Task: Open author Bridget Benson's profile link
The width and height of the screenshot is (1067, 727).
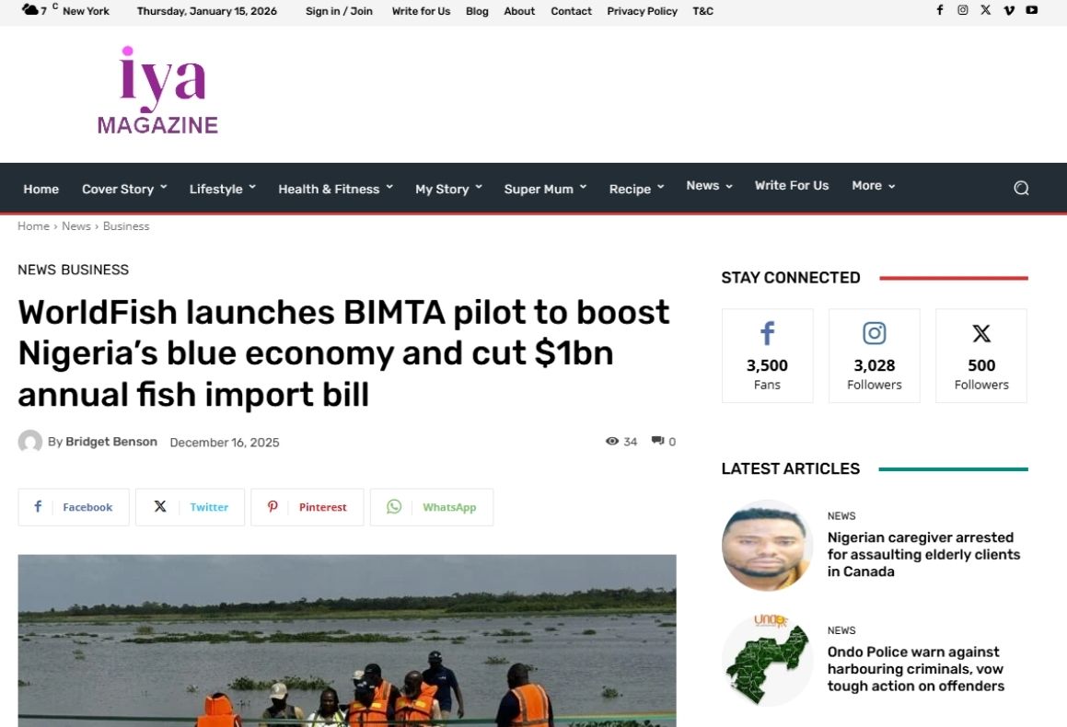Action: tap(110, 442)
